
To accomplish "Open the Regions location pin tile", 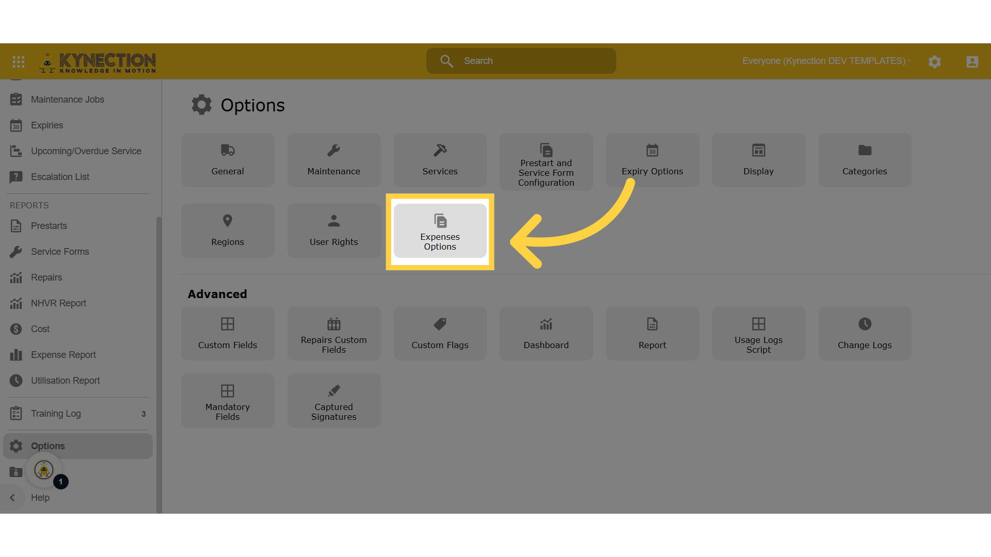I will point(228,231).
